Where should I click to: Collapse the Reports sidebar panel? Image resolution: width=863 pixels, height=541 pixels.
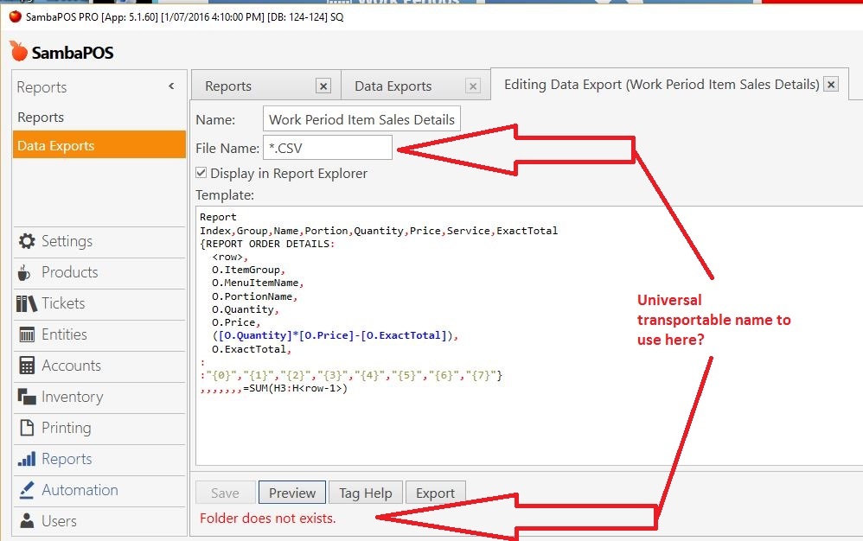pyautogui.click(x=170, y=86)
